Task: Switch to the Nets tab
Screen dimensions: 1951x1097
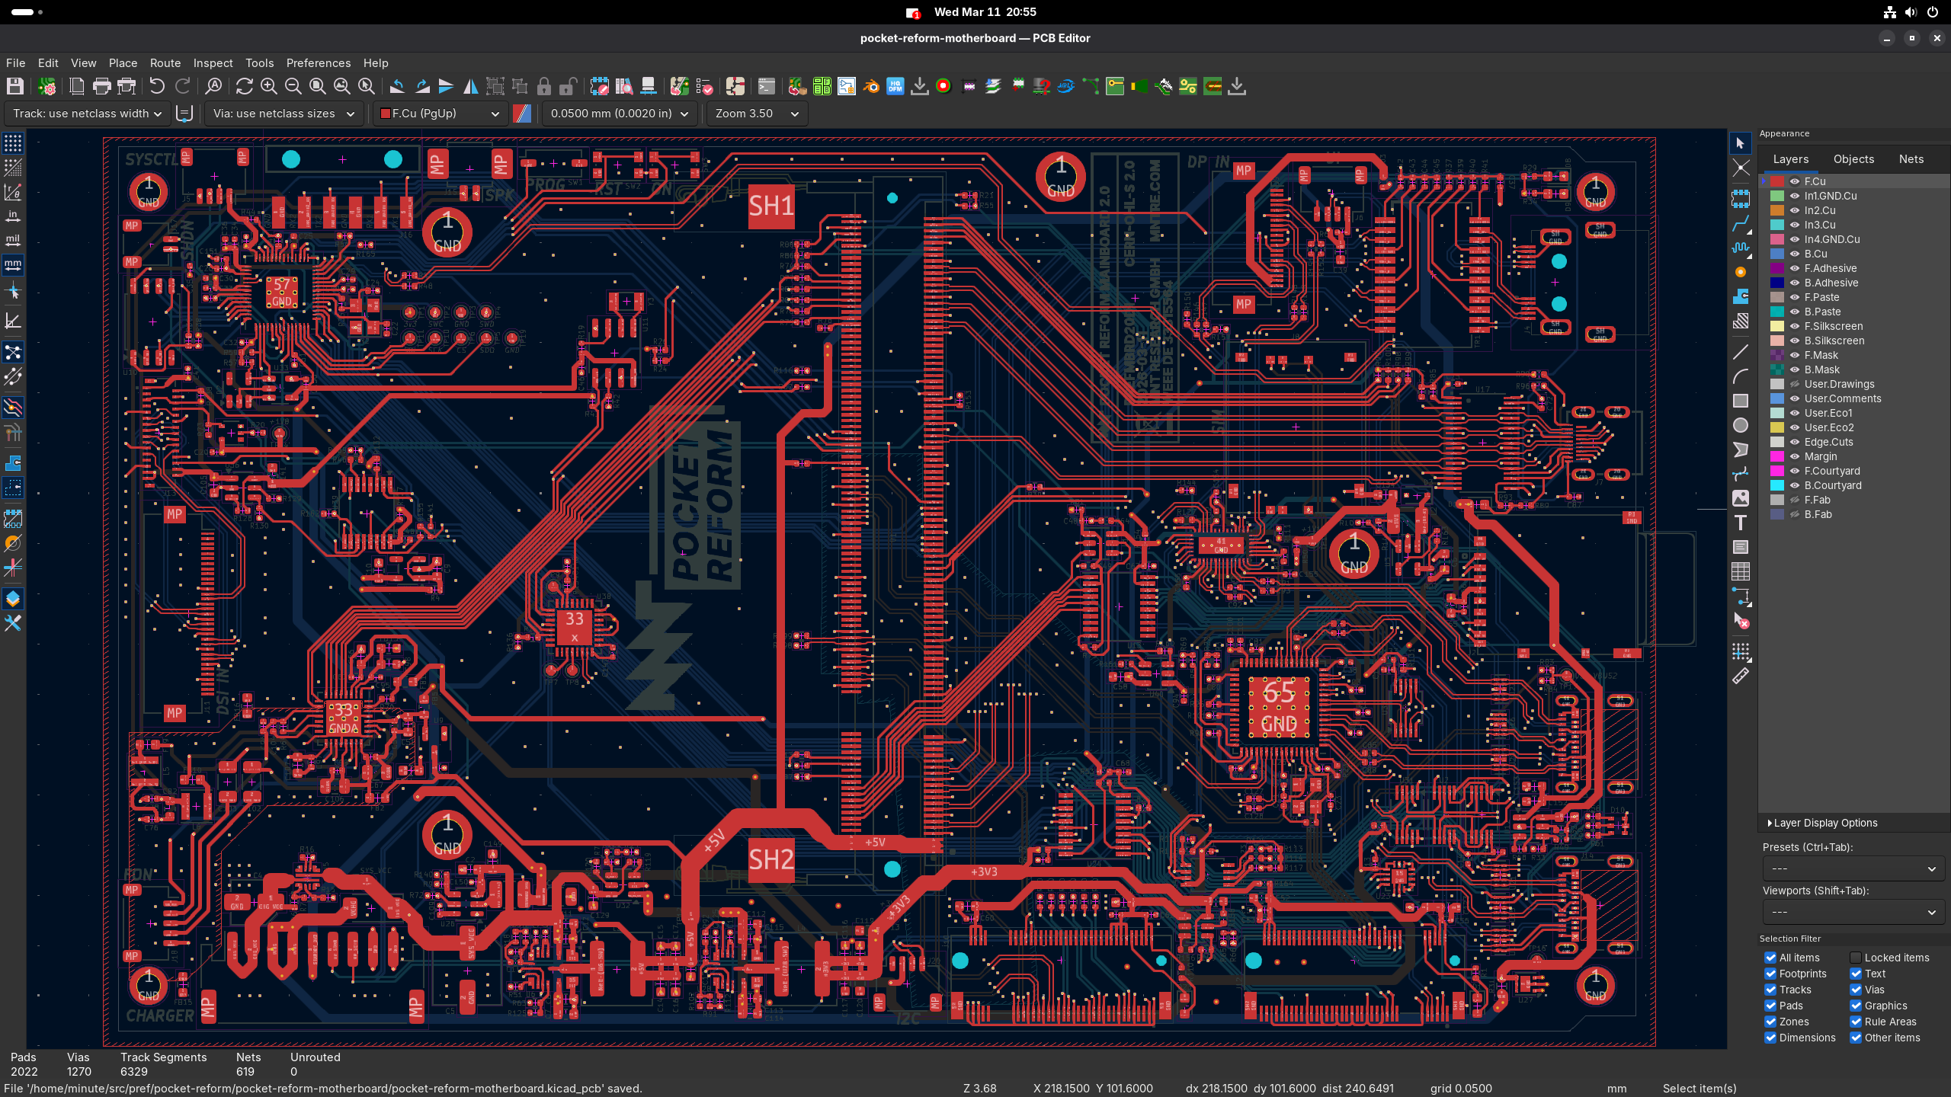Action: tap(1911, 159)
